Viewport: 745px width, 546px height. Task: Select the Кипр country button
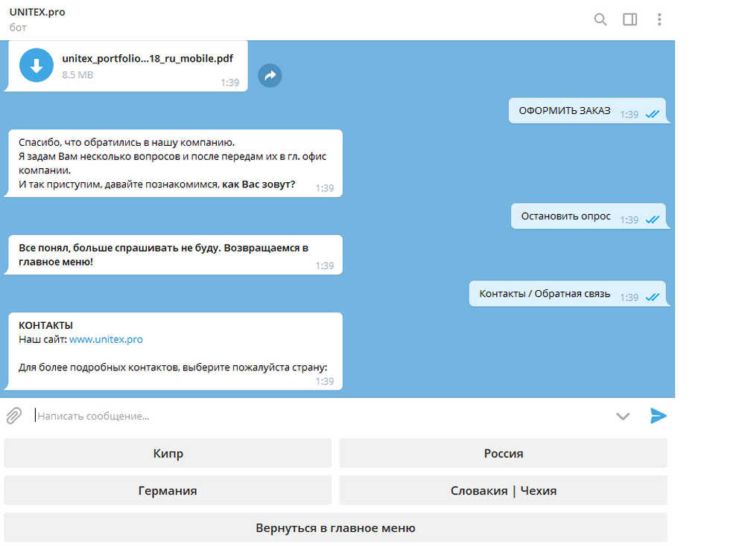pyautogui.click(x=168, y=454)
